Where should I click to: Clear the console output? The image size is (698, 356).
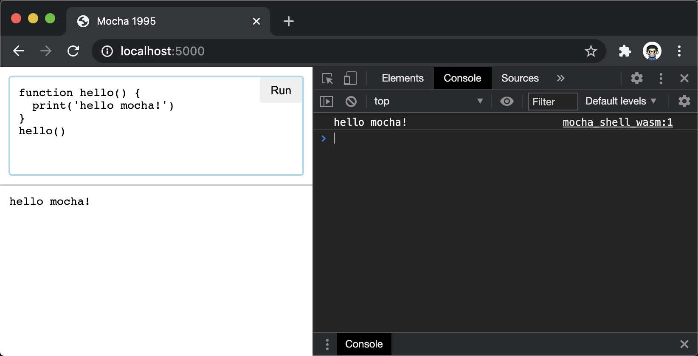tap(351, 101)
